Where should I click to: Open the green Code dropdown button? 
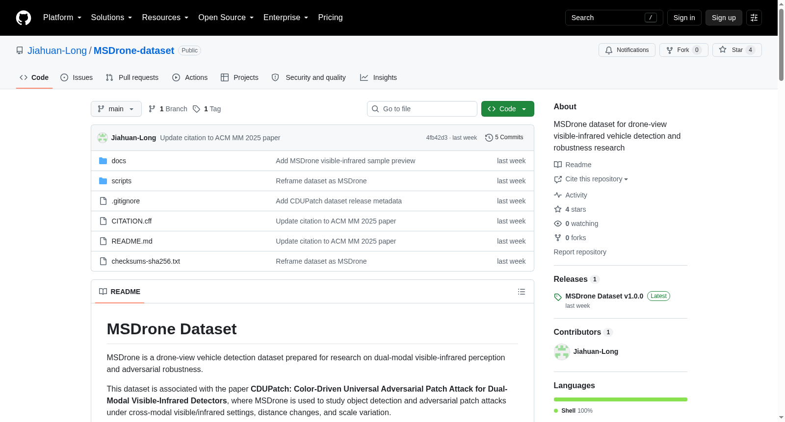(508, 109)
